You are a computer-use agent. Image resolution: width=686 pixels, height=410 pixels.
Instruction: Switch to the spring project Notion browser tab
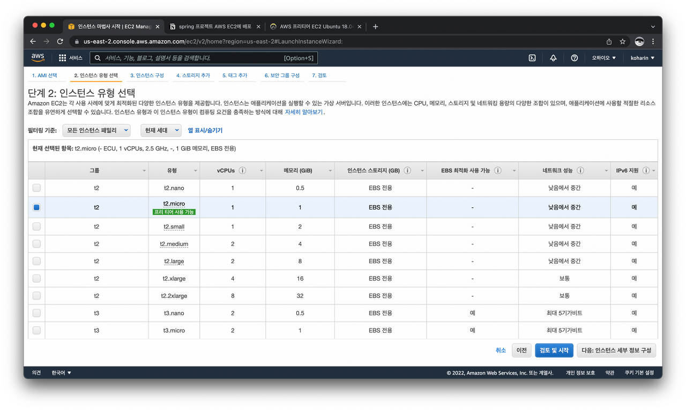(214, 26)
